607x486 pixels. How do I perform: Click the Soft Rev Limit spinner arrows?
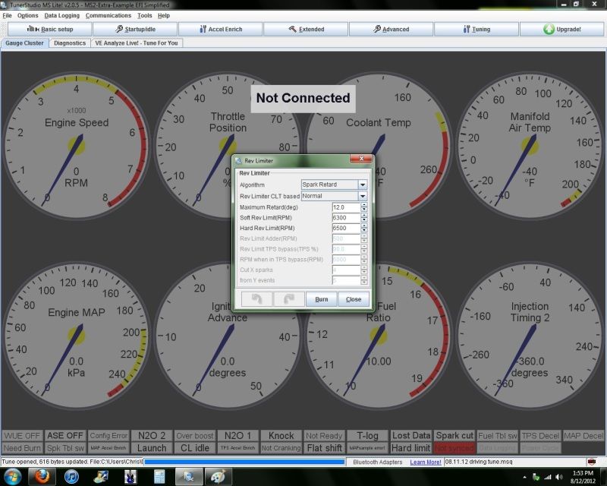point(364,218)
